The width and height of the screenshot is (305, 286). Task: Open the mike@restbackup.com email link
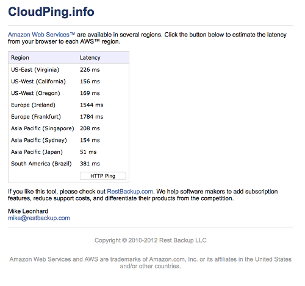click(x=39, y=218)
